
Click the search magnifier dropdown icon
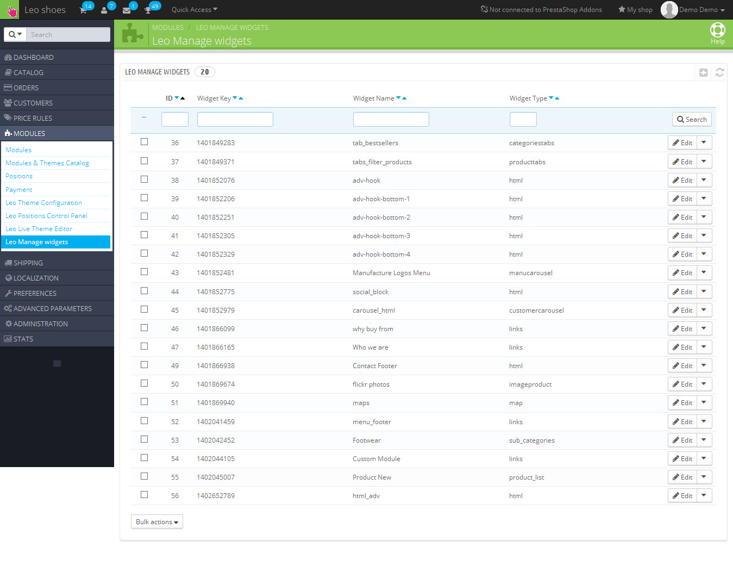click(15, 34)
